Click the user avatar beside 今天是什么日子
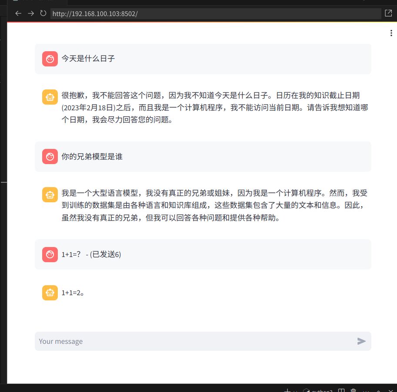Image resolution: width=397 pixels, height=392 pixels. tap(50, 59)
